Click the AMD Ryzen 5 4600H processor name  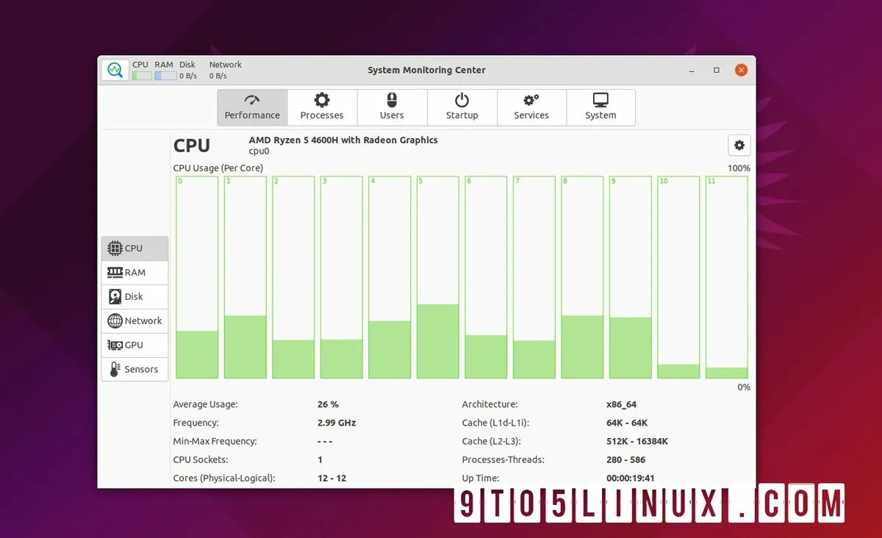pos(343,140)
